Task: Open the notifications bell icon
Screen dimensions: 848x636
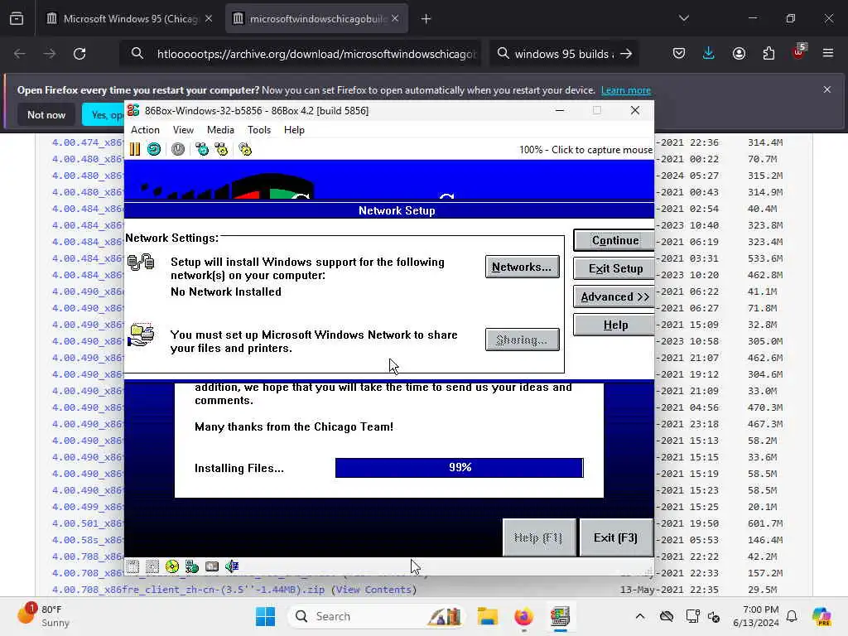Action: click(x=792, y=616)
